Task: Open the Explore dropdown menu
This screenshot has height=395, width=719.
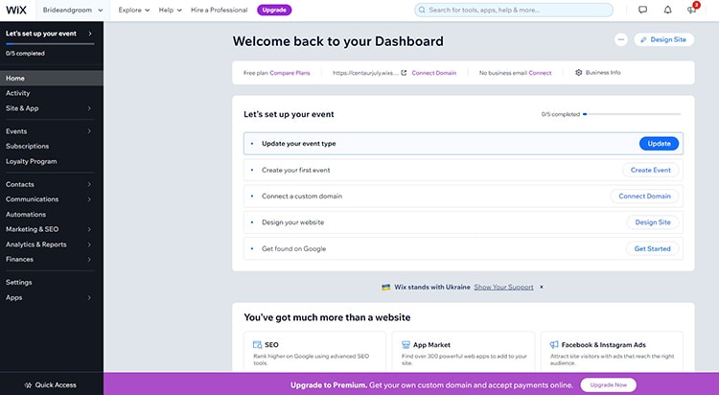Action: [134, 10]
